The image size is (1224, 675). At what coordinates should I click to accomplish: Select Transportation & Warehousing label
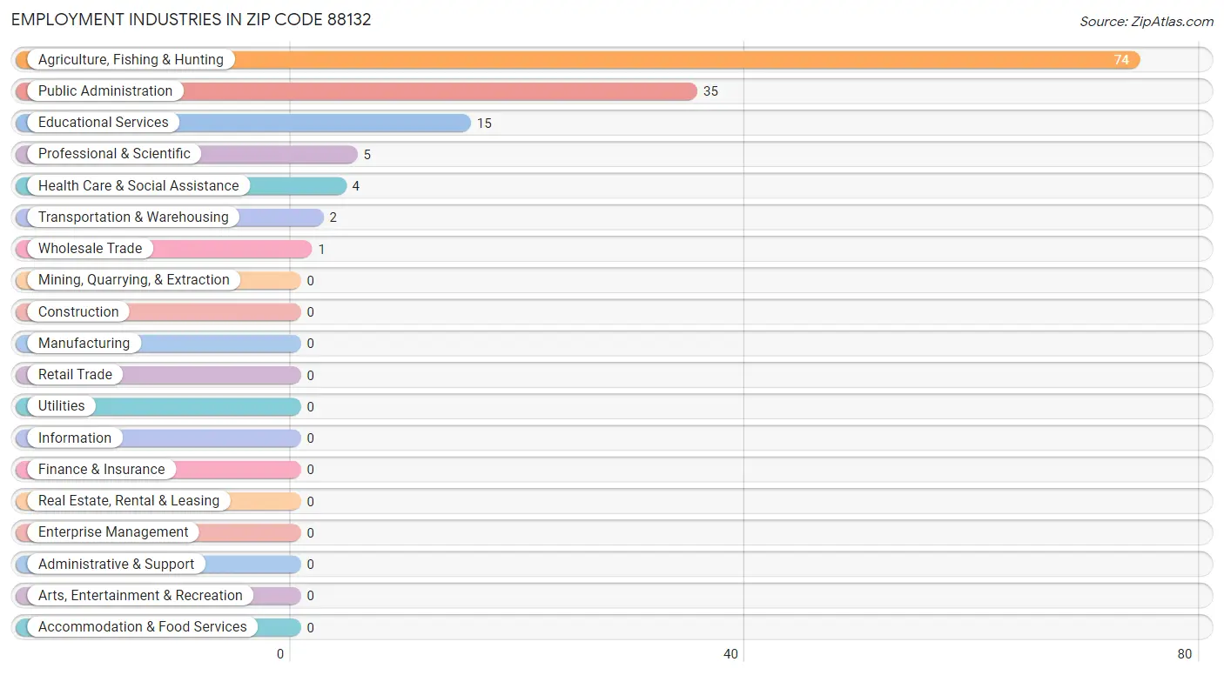(133, 217)
